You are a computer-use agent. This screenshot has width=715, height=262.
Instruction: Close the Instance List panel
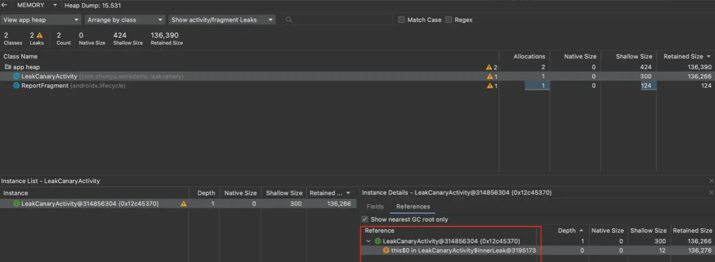(711, 181)
